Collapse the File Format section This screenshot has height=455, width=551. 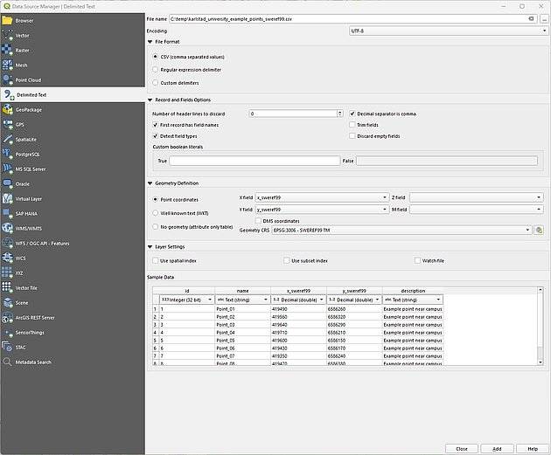pyautogui.click(x=150, y=42)
